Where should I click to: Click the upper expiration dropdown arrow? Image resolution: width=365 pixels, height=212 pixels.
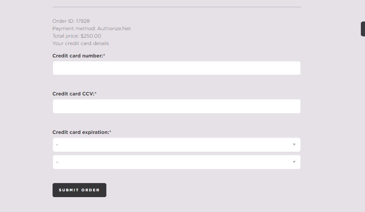pos(294,145)
